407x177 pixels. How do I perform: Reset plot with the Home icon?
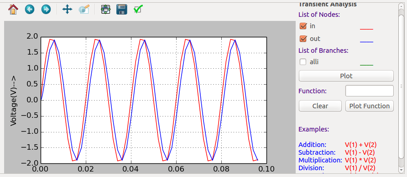click(x=13, y=10)
